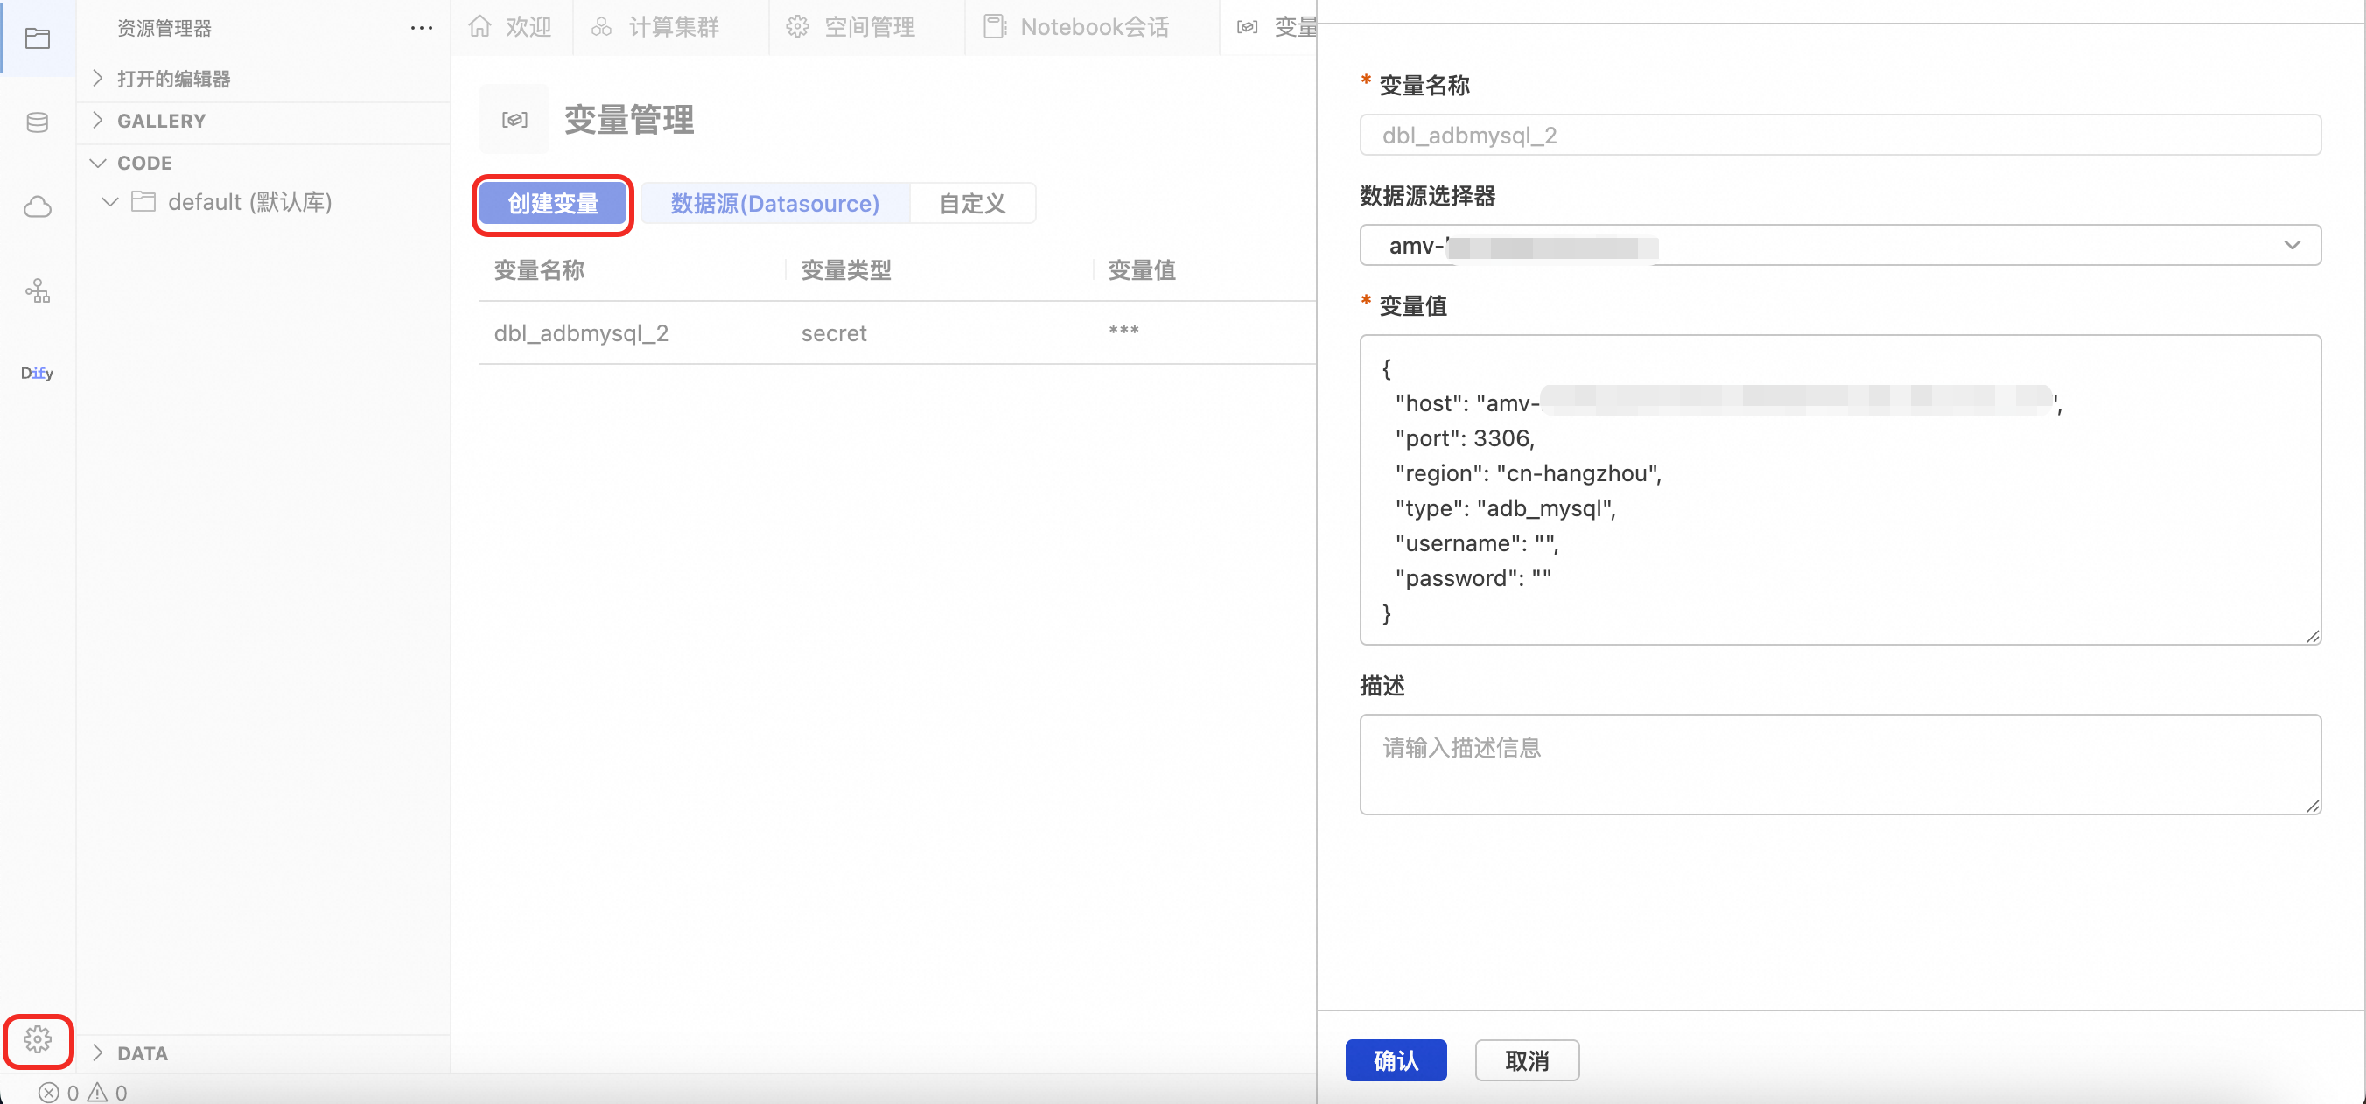
Task: Click the settings gear icon
Action: [38, 1040]
